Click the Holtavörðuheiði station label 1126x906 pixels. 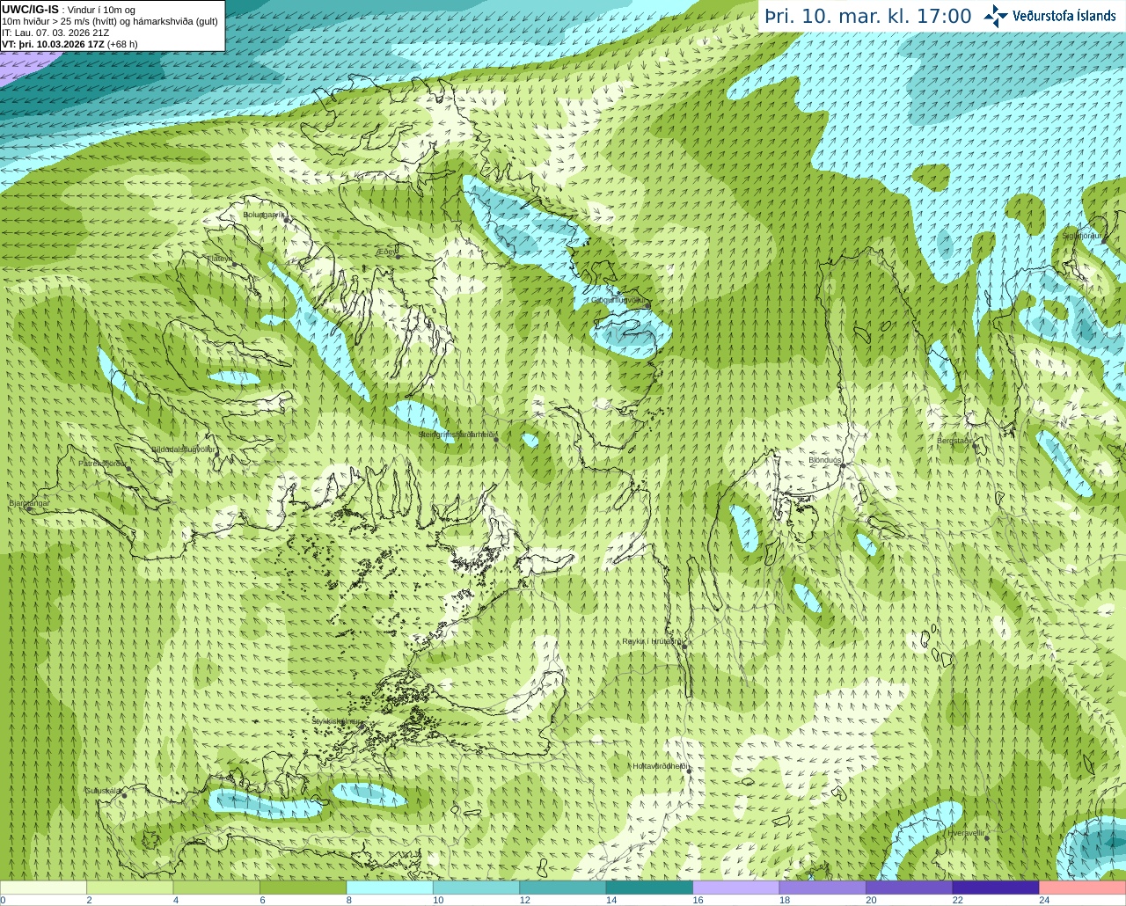[661, 766]
